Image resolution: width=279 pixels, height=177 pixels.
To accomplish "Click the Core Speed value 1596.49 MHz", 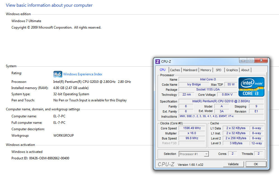I will coord(192,128).
